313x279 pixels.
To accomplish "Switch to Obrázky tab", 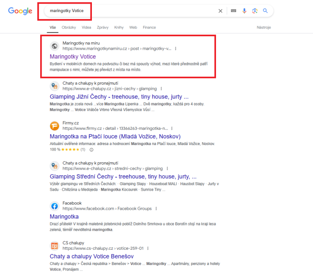I will [69, 27].
